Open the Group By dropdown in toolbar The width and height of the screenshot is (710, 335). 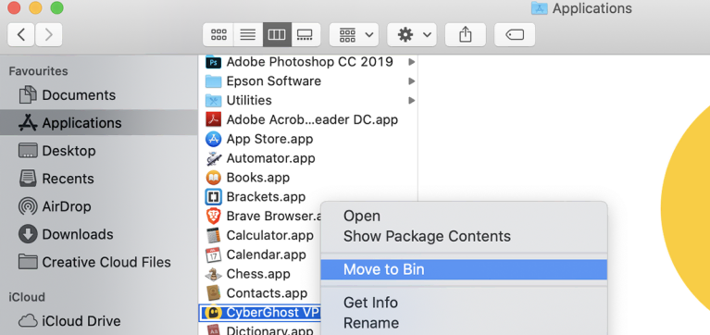355,35
